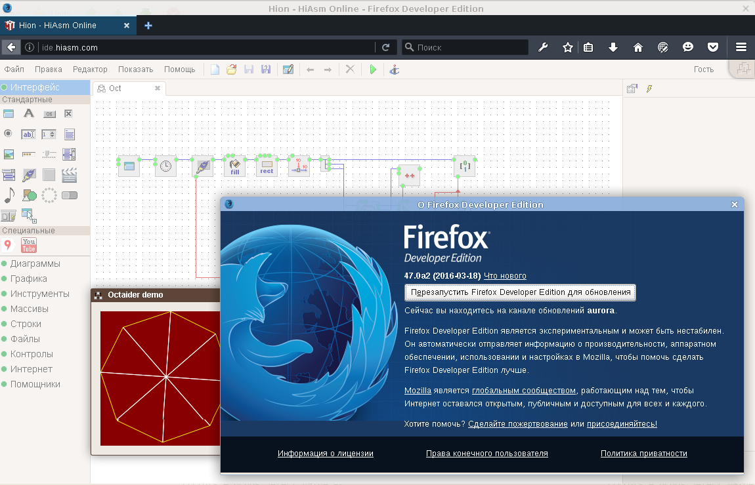755x485 pixels.
Task: Expand the Массивы palette category
Action: [30, 309]
